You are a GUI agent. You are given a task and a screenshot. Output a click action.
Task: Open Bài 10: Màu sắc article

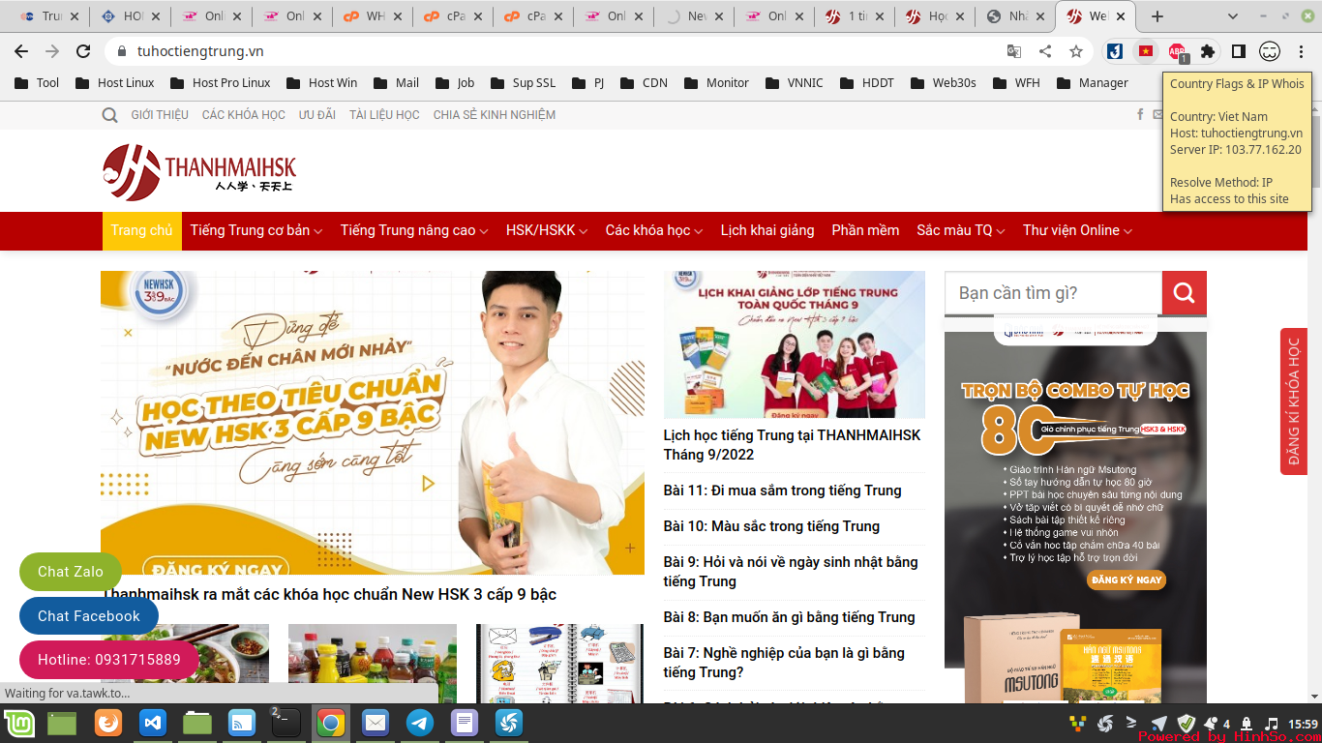(x=771, y=526)
